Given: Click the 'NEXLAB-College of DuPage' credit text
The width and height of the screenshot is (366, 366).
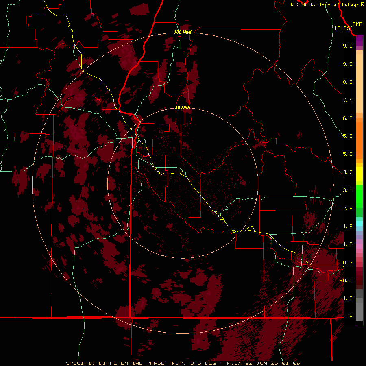Looking at the screenshot, I should 325,4.
